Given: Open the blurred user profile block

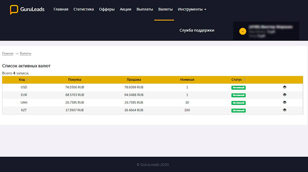Looking at the screenshot, I should [266, 31].
